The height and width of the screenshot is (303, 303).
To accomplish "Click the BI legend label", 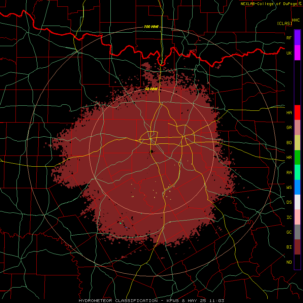I will pyautogui.click(x=289, y=247).
